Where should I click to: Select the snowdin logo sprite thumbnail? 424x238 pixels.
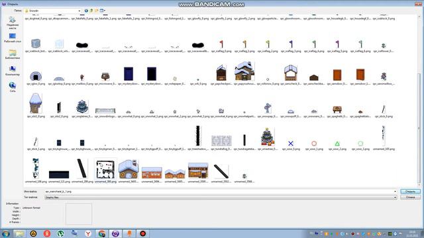pos(105,110)
